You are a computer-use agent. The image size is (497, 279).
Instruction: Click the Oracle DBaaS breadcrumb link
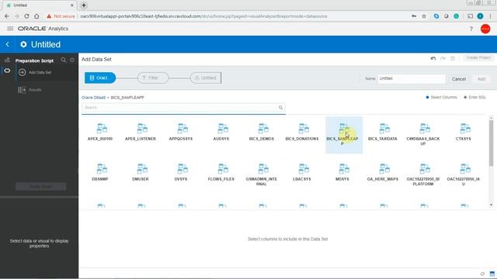click(x=93, y=98)
